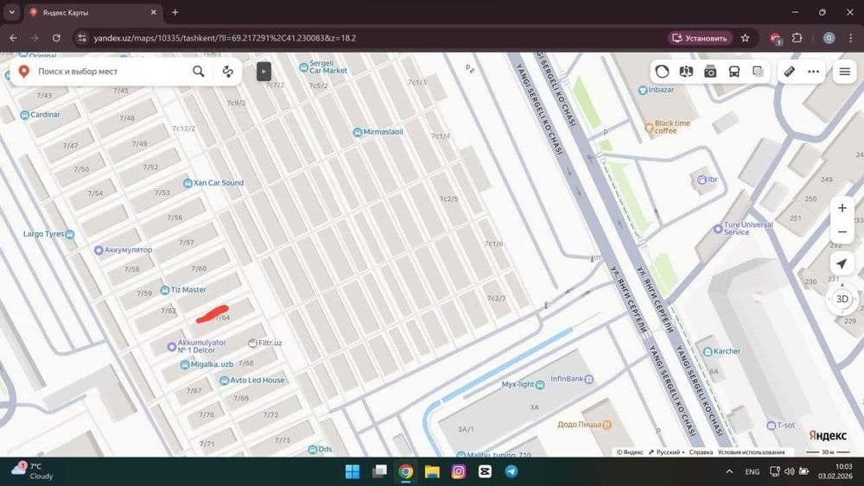The height and width of the screenshot is (486, 864).
Task: Go back to the previous page
Action: pyautogui.click(x=13, y=38)
